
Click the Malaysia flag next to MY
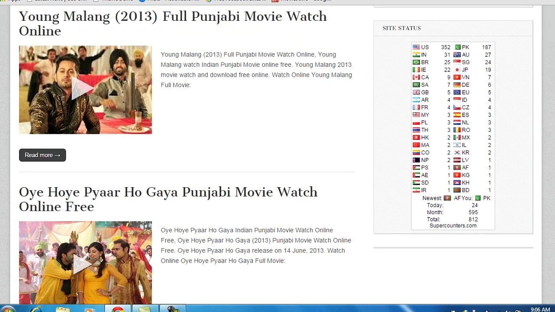tap(416, 115)
